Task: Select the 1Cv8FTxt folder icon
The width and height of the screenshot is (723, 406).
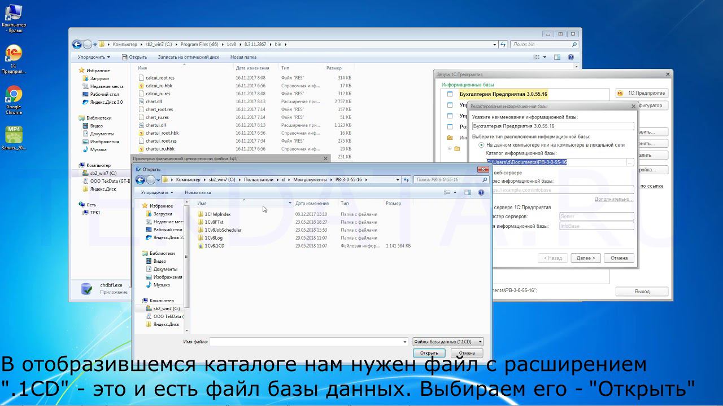Action: click(x=201, y=222)
